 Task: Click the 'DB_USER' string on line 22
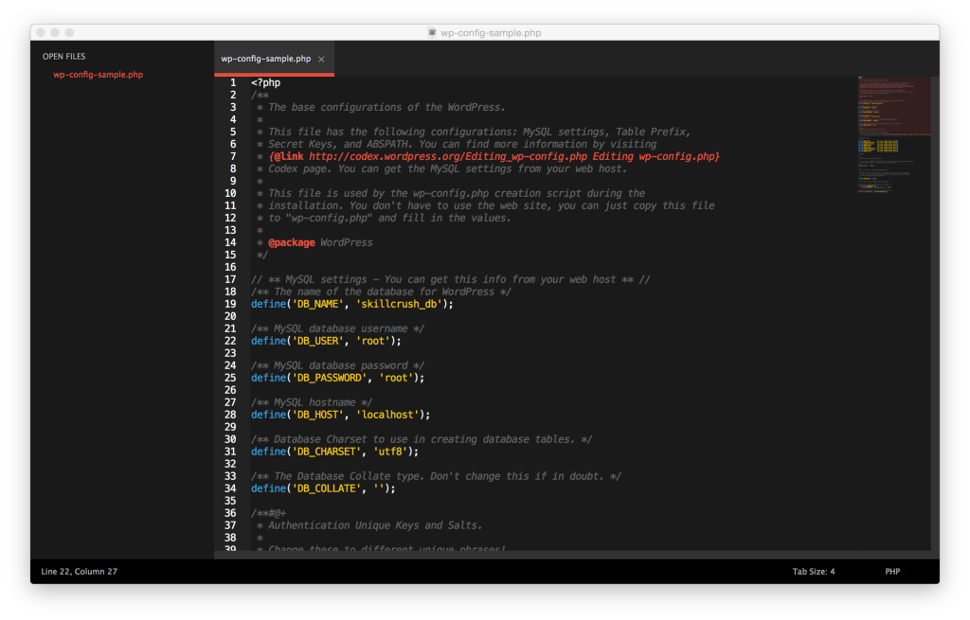pyautogui.click(x=318, y=341)
